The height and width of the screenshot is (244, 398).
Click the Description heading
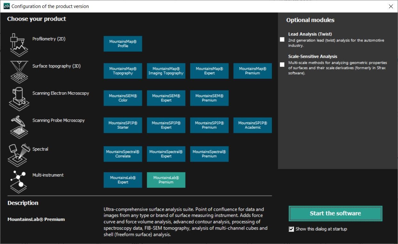(23, 203)
